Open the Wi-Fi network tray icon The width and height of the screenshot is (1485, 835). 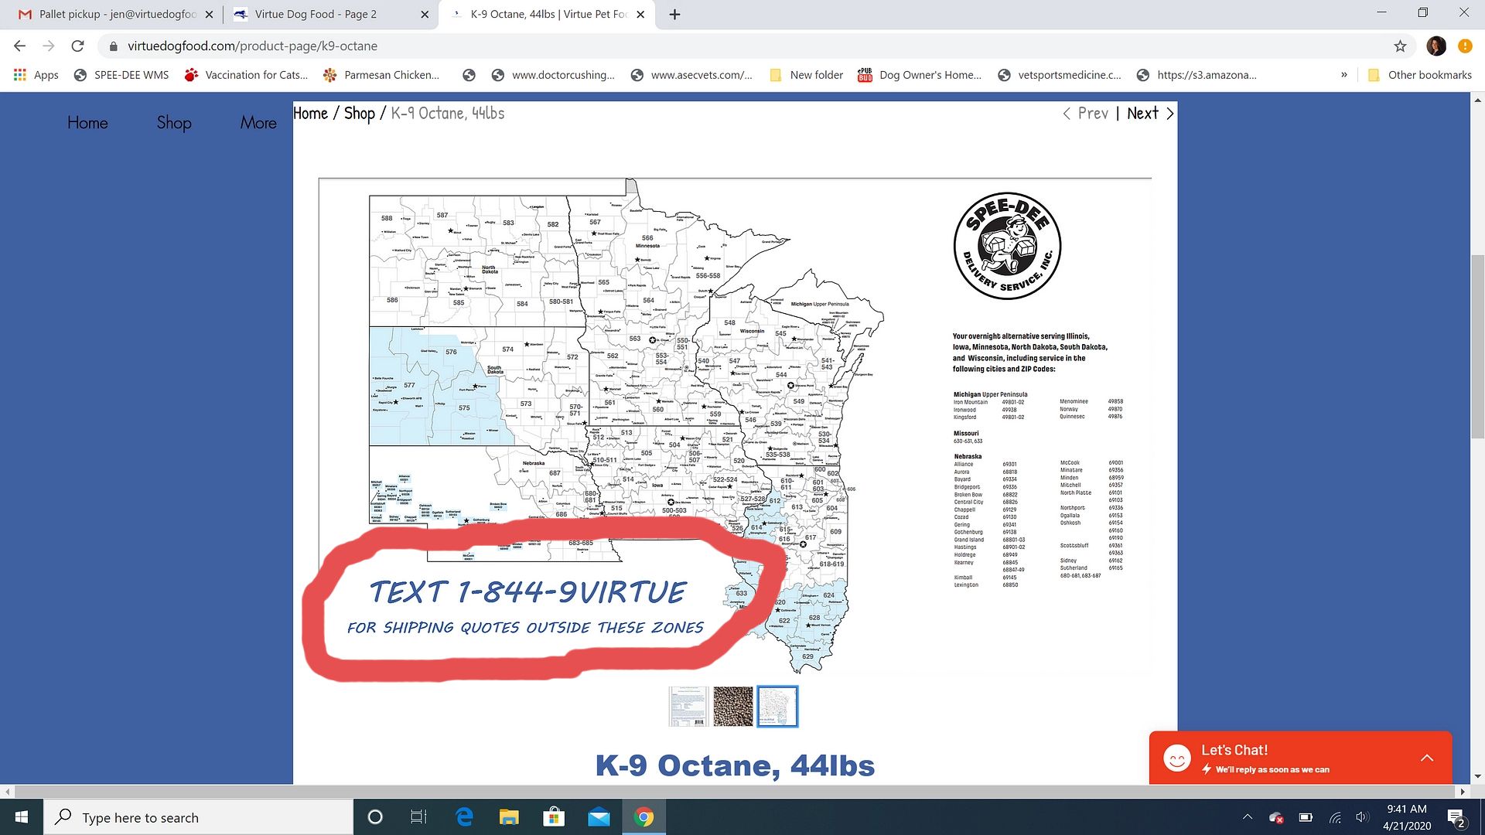click(1335, 817)
